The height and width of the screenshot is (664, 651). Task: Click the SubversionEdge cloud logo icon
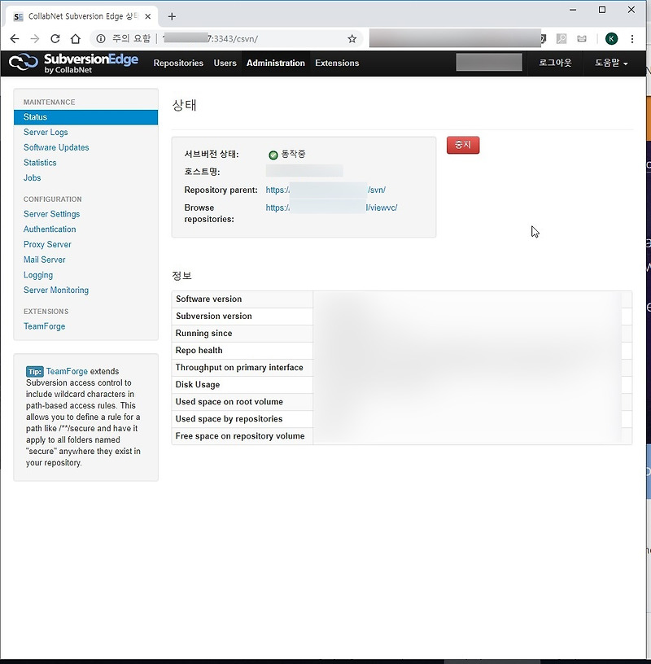pos(22,62)
